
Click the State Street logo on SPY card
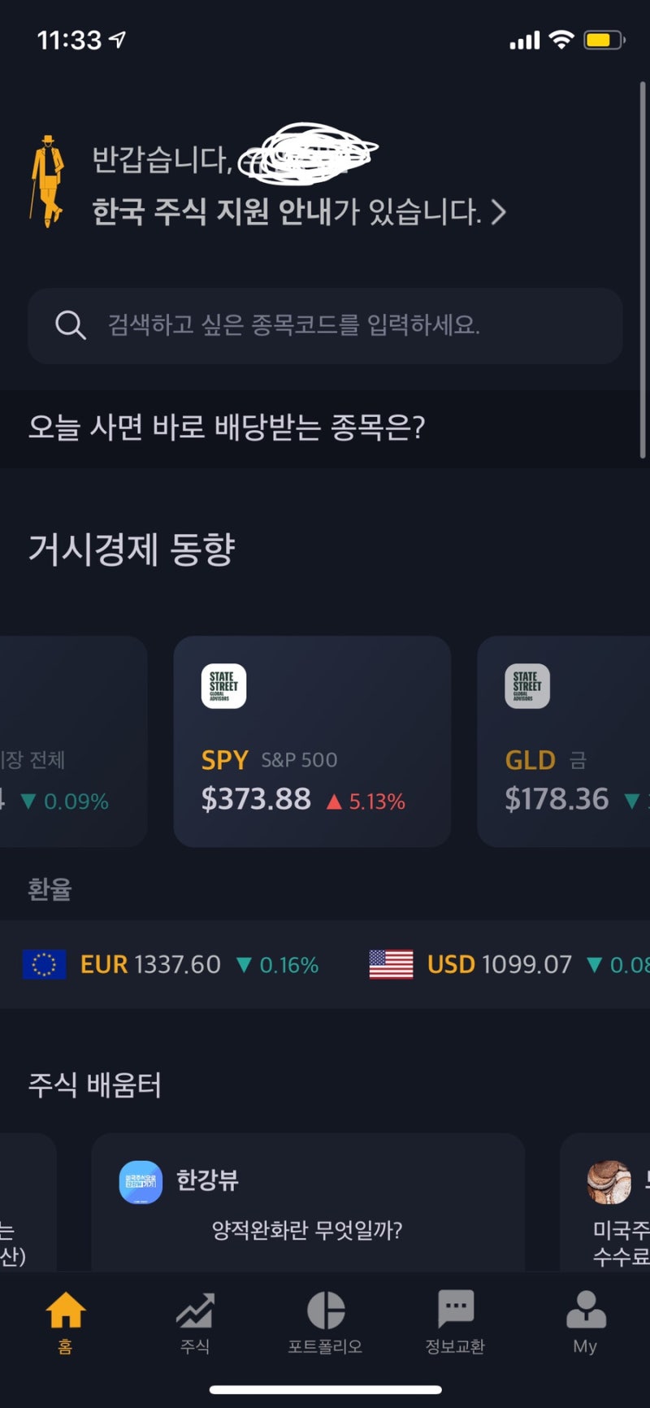pyautogui.click(x=223, y=685)
